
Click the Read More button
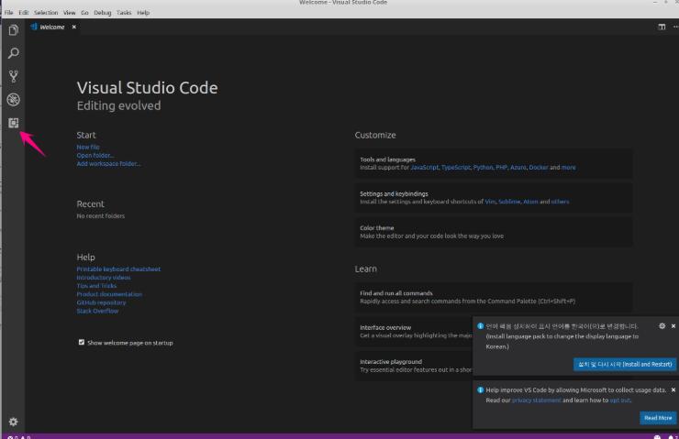(x=658, y=418)
